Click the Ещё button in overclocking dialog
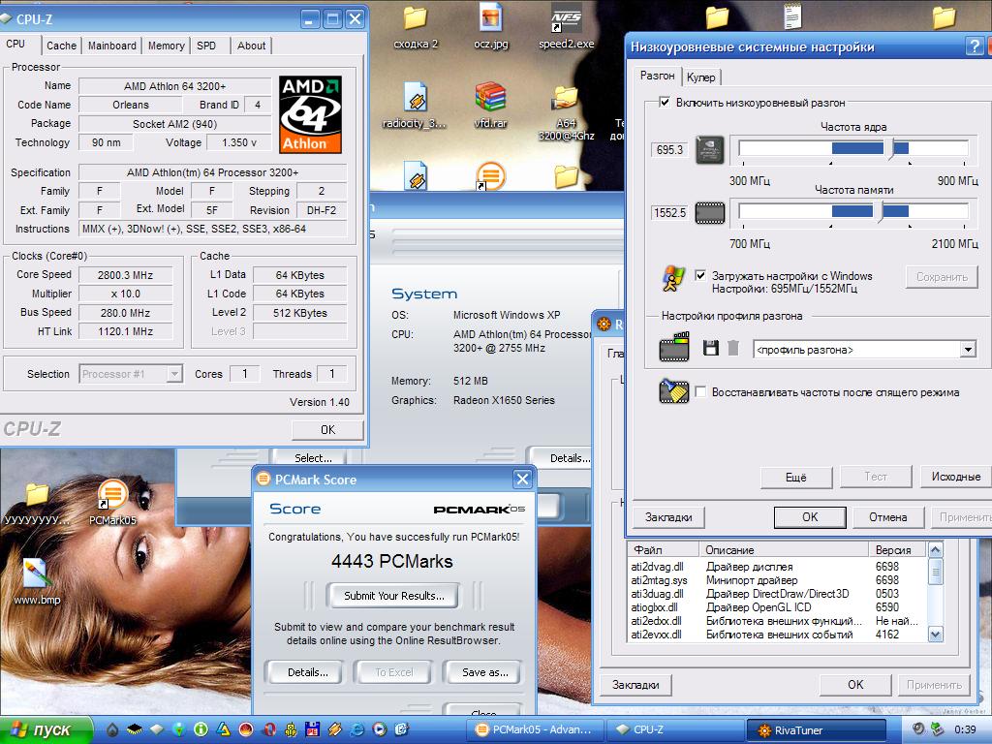The height and width of the screenshot is (744, 992). pos(796,477)
